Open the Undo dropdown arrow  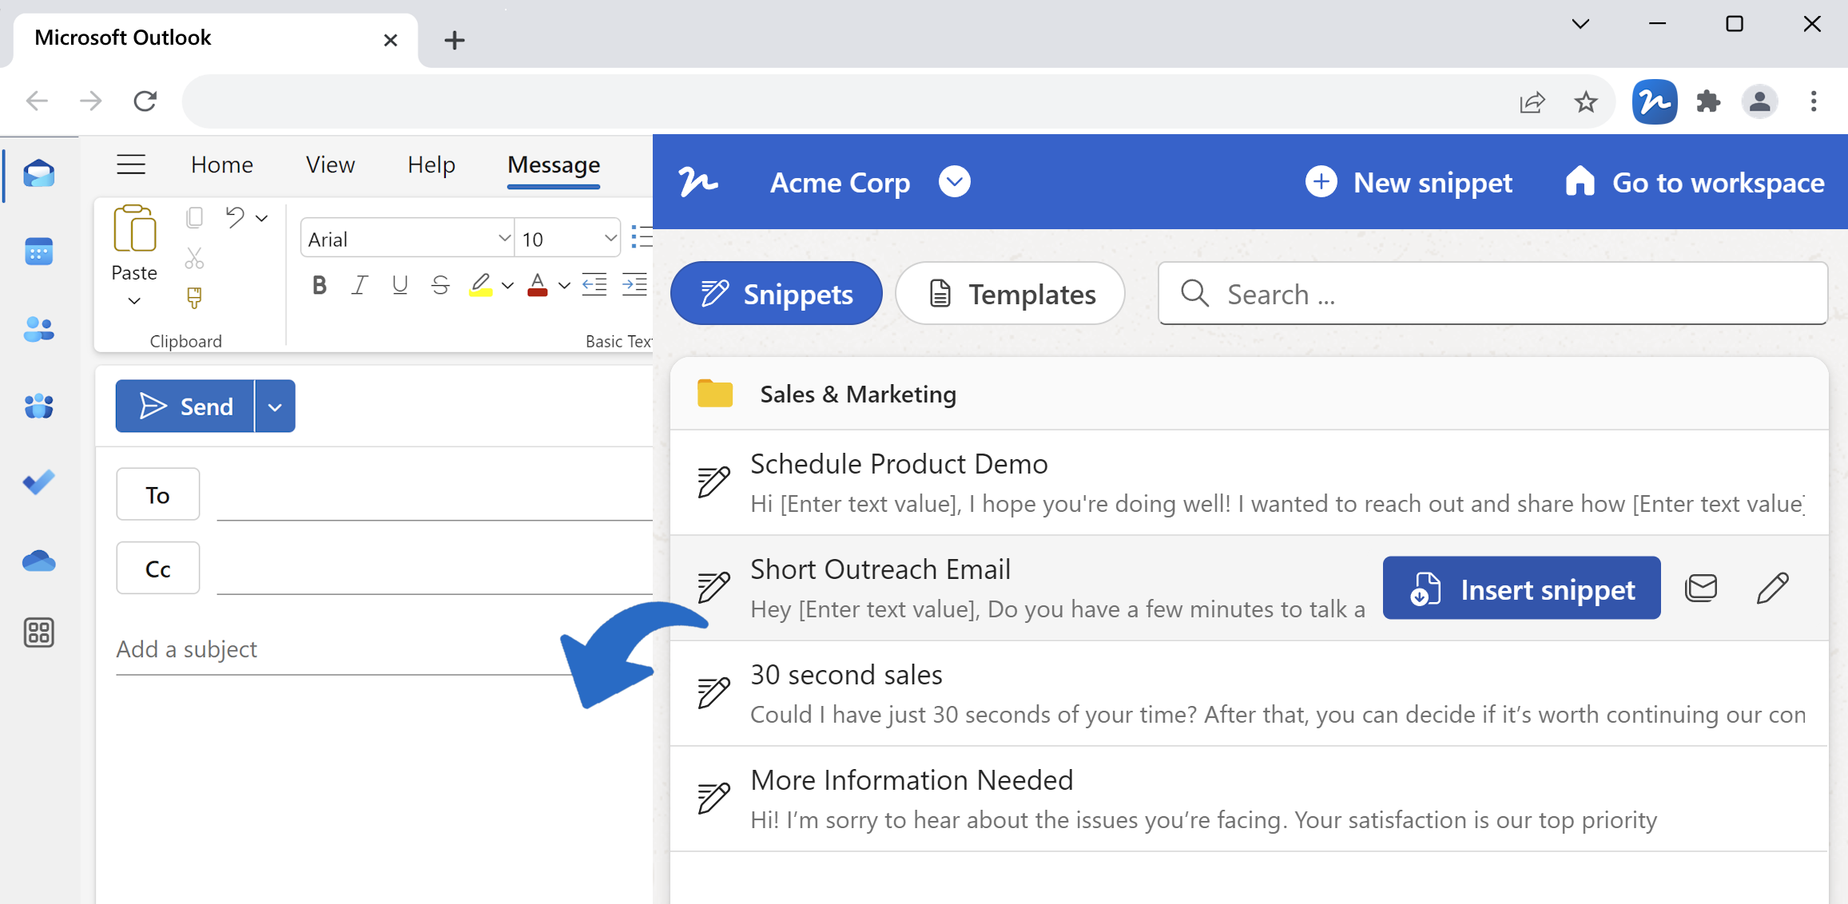pyautogui.click(x=261, y=218)
